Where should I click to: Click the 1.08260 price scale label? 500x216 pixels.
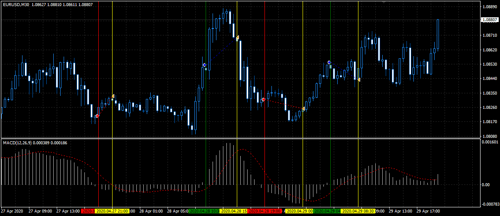489,108
